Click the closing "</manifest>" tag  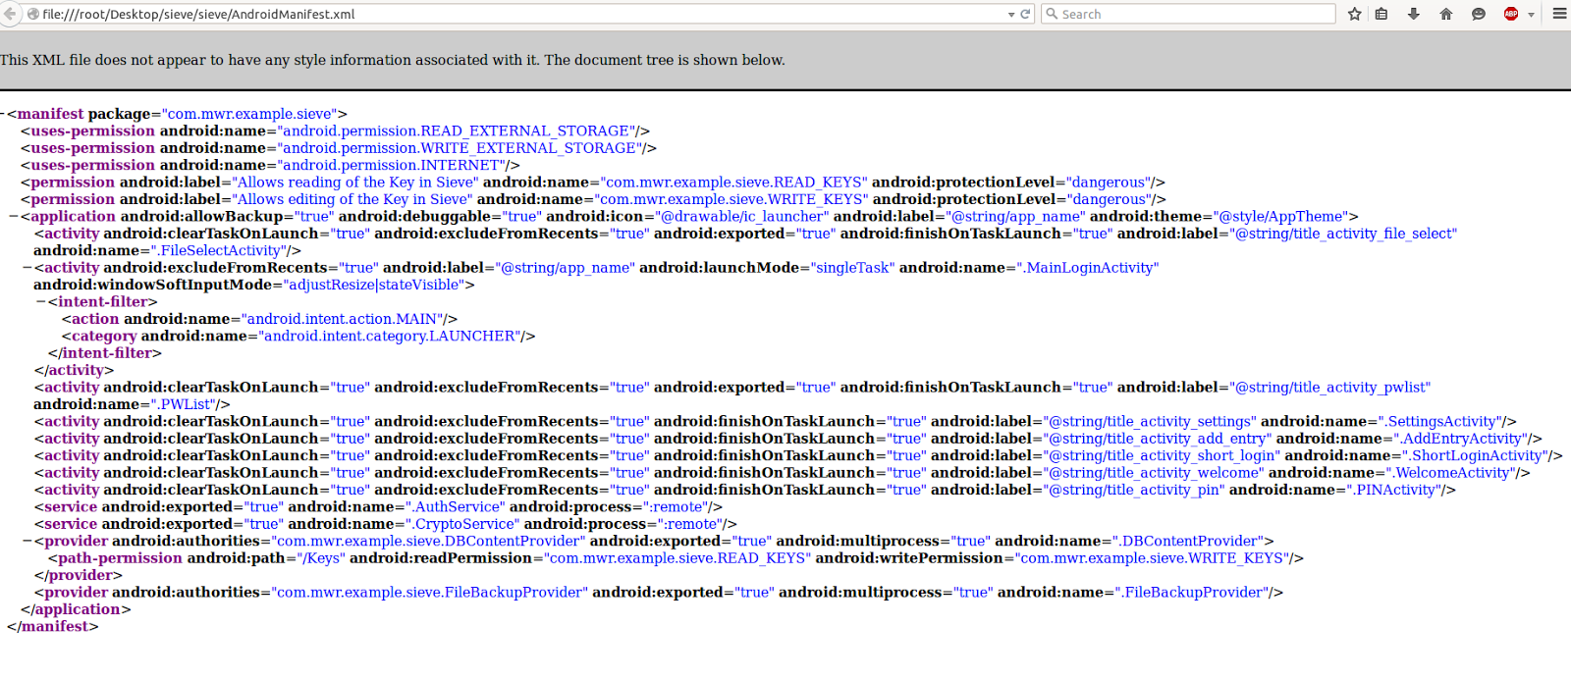pyautogui.click(x=53, y=626)
